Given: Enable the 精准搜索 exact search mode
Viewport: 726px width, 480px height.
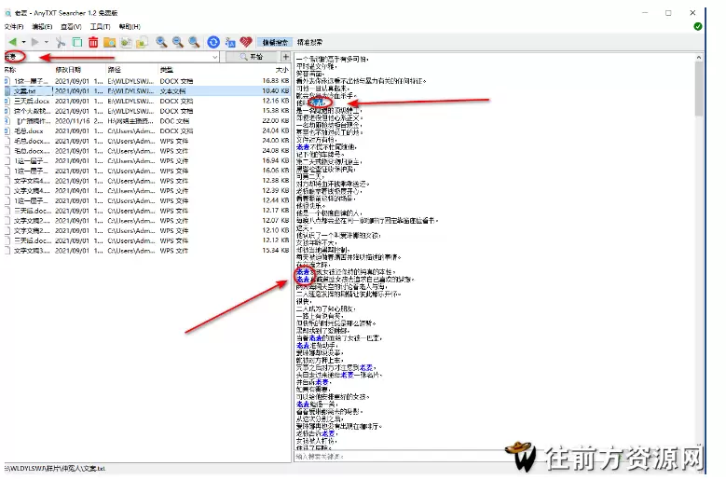Looking at the screenshot, I should [x=309, y=42].
